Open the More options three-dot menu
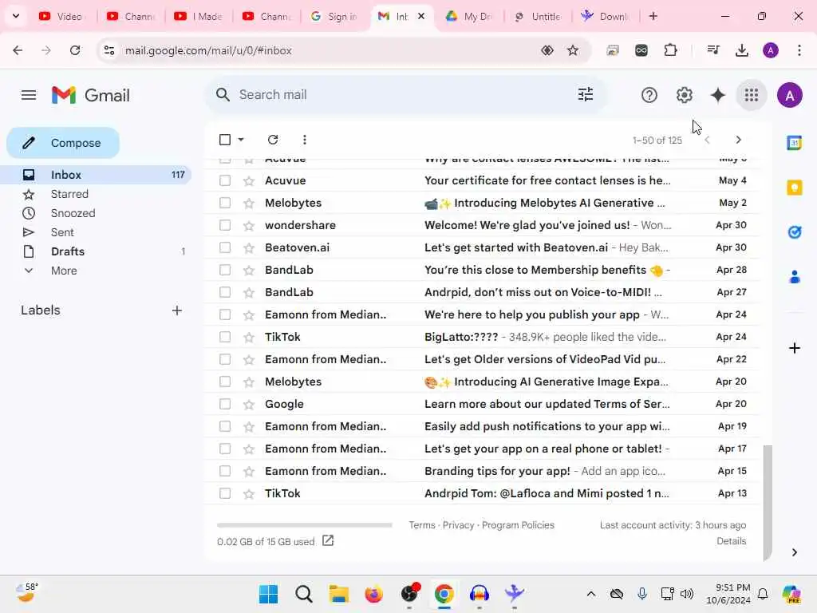This screenshot has width=817, height=613. tap(304, 140)
